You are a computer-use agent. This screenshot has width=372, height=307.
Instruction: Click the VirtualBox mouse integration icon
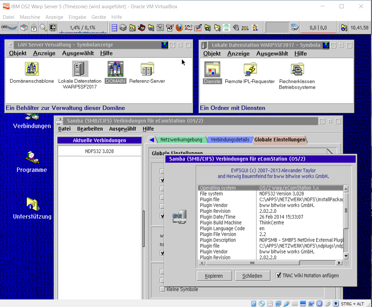pyautogui.click(x=328, y=303)
